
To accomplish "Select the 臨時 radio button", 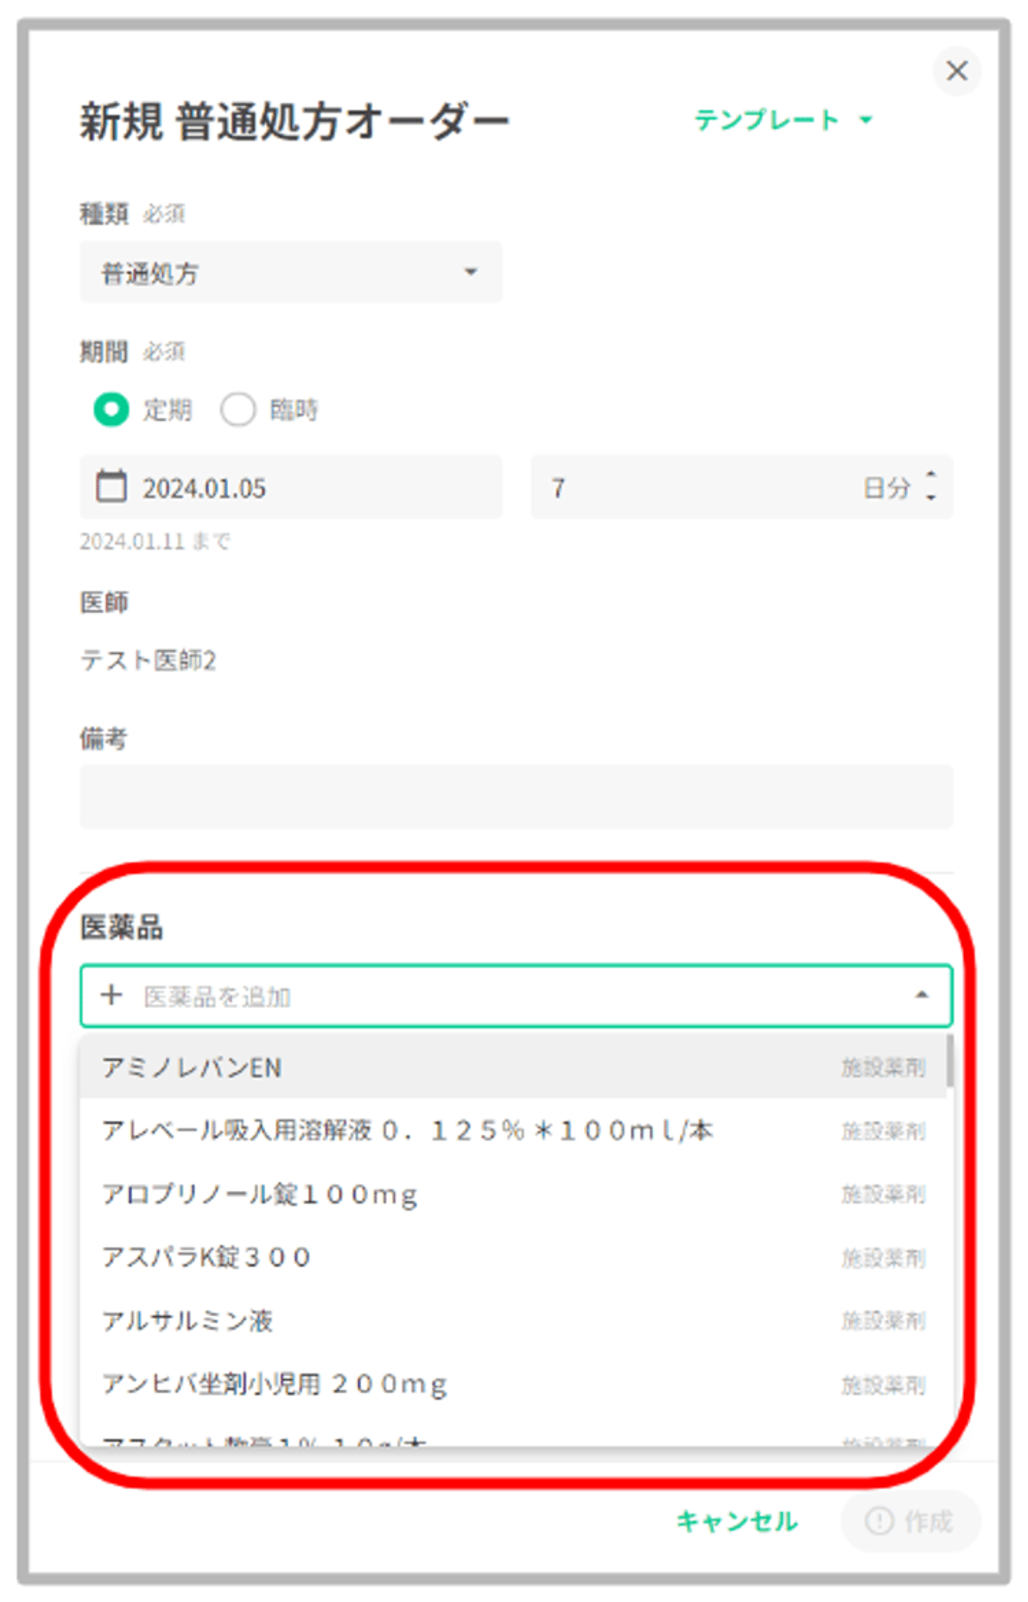I will (237, 409).
